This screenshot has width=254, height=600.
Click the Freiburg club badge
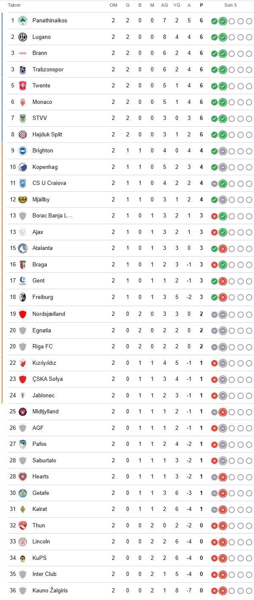[x=23, y=297]
